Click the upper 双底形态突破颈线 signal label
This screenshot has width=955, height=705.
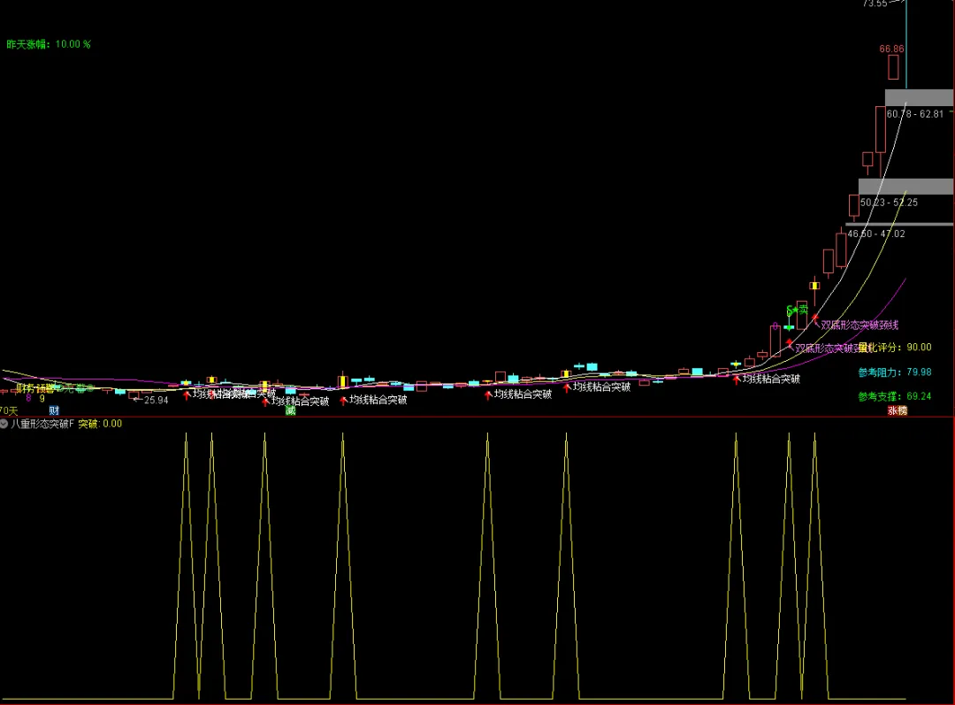coord(859,325)
